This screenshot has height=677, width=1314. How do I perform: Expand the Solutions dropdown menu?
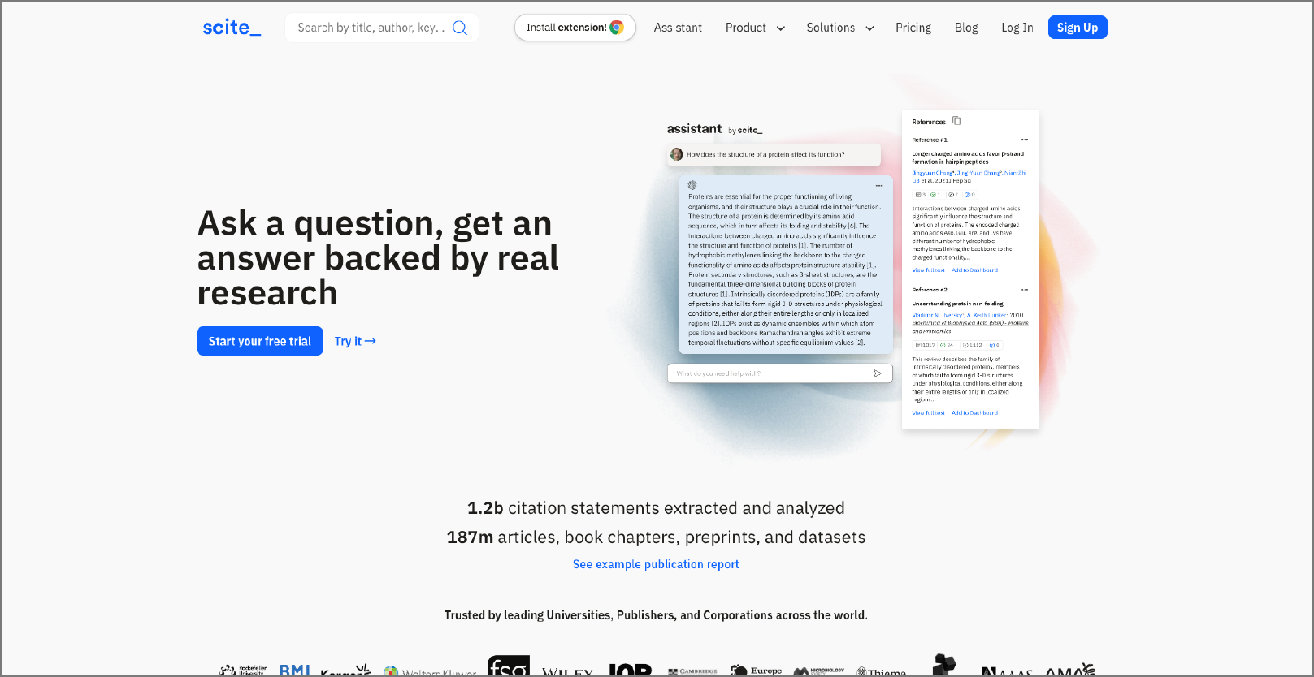coord(840,28)
